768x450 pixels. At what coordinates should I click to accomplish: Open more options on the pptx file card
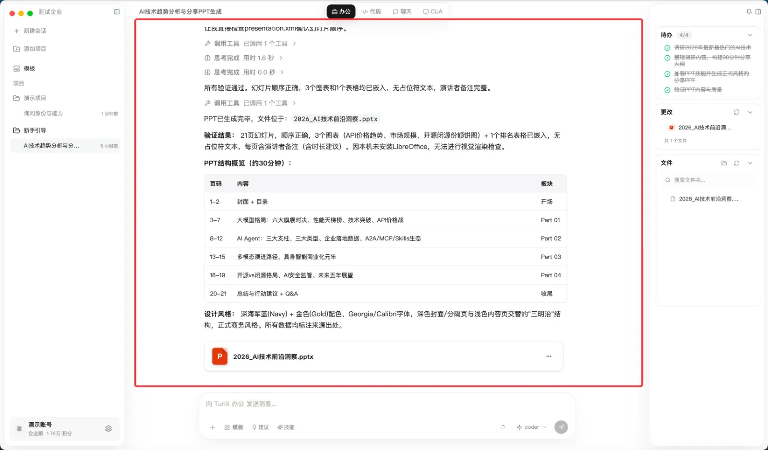click(549, 356)
